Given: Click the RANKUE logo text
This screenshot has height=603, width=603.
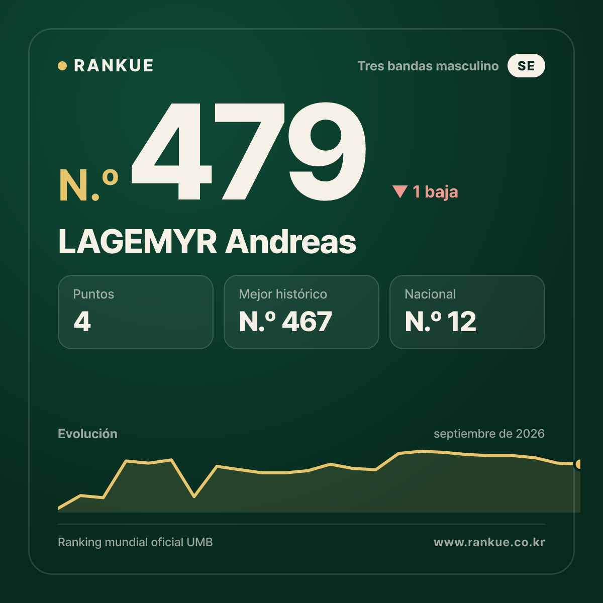Looking at the screenshot, I should [114, 66].
